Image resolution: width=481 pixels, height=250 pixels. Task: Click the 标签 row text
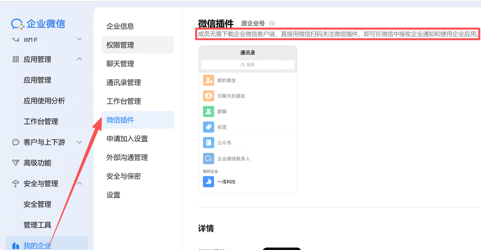click(x=222, y=127)
